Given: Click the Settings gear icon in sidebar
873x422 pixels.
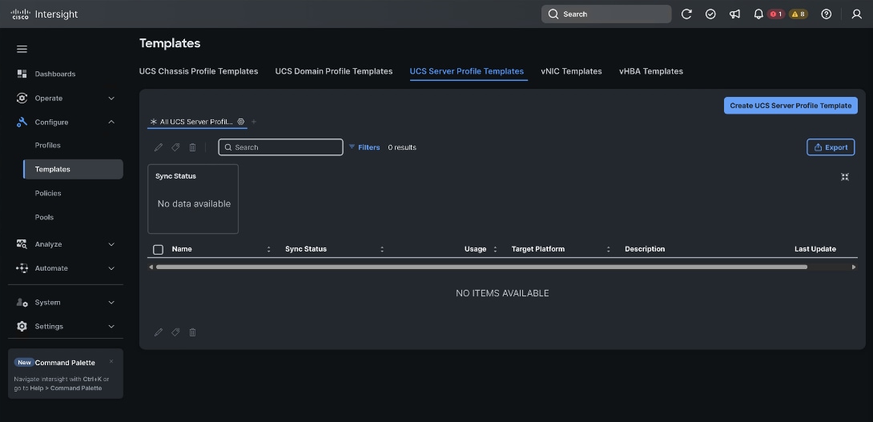Looking at the screenshot, I should coord(22,326).
